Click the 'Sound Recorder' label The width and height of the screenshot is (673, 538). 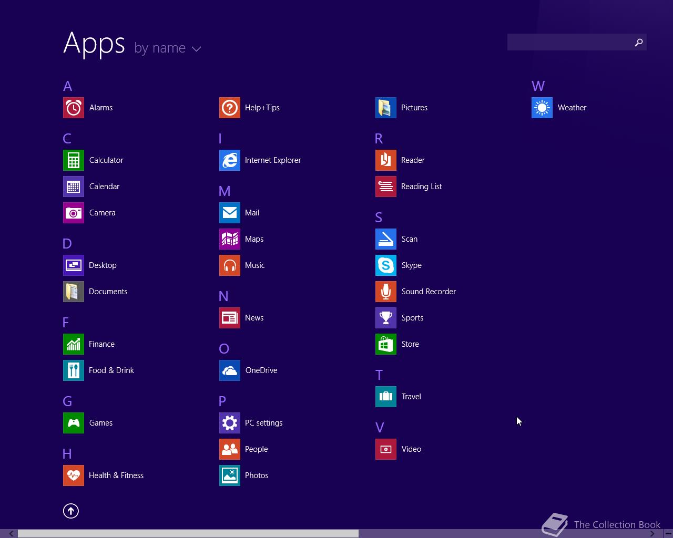click(x=429, y=292)
